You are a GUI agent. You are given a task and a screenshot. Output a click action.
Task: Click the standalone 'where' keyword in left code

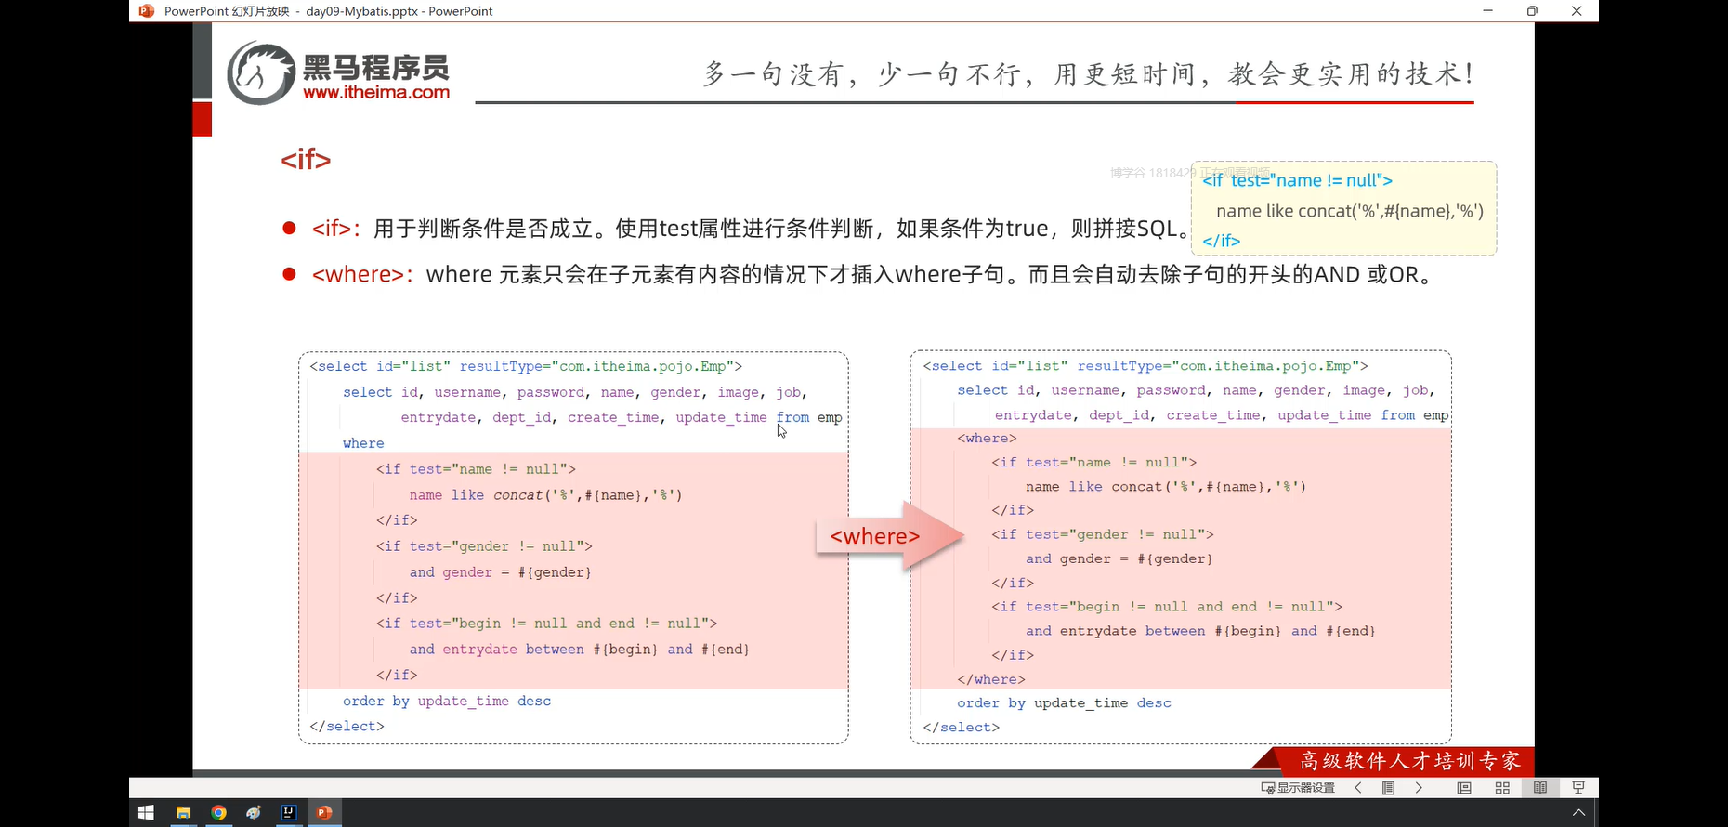[x=363, y=443]
